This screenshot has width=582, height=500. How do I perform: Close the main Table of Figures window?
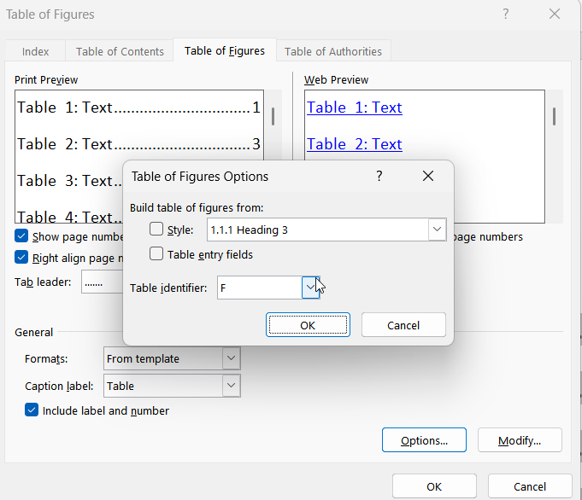coord(555,15)
